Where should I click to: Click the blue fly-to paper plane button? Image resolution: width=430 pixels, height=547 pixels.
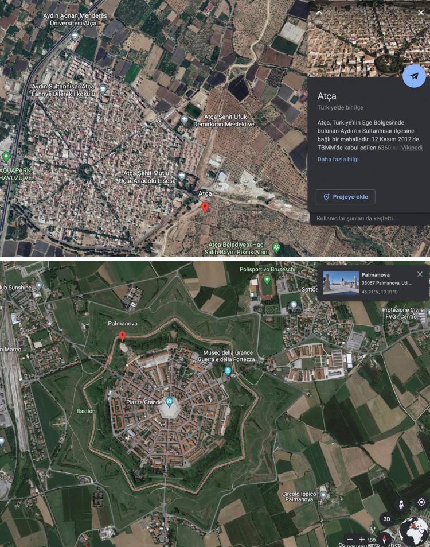414,76
